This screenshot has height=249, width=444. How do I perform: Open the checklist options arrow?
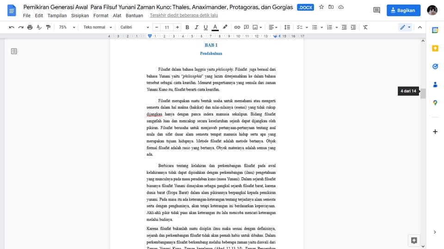[307, 27]
